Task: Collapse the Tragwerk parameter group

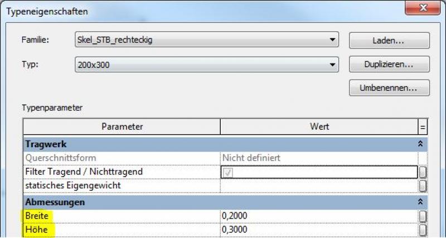Action: click(421, 144)
